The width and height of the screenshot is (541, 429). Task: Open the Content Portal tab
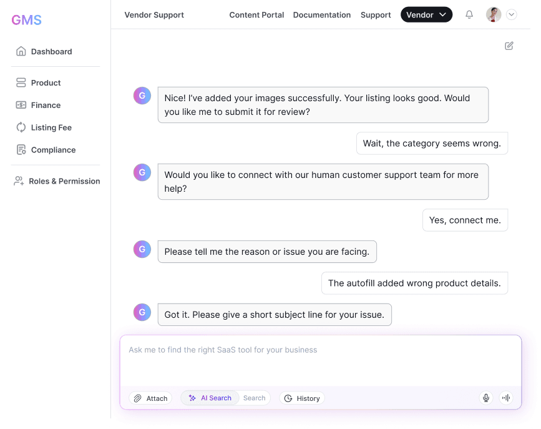pos(256,14)
